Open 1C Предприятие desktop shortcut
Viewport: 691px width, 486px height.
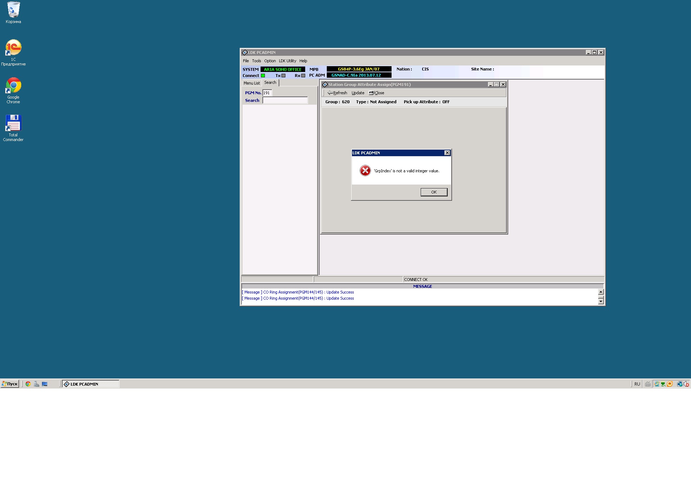click(13, 48)
